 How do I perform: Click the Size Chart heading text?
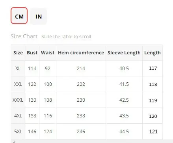[x=24, y=36]
